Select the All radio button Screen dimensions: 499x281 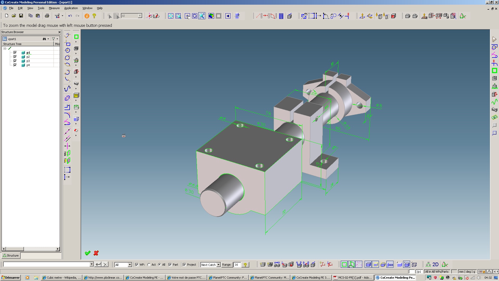click(160, 265)
